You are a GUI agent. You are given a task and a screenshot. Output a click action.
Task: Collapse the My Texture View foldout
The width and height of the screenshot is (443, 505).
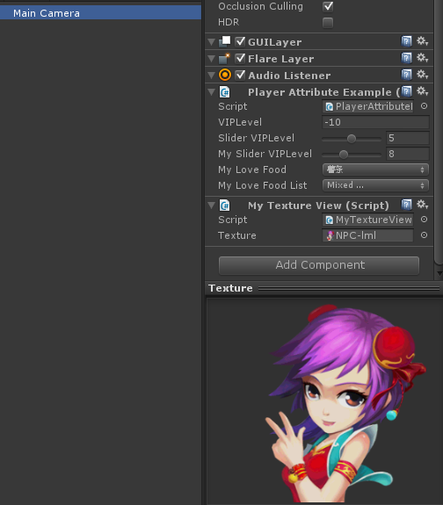212,206
